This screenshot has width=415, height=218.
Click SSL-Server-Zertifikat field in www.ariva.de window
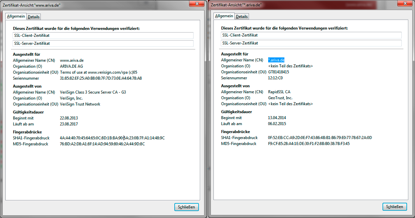[x=103, y=43]
